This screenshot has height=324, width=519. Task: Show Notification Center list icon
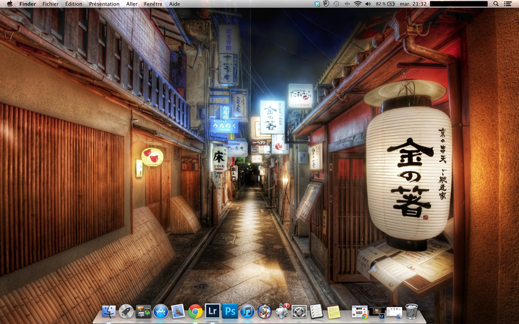(508, 4)
